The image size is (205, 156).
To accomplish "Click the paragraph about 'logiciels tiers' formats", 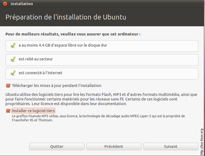I will point(101,99).
